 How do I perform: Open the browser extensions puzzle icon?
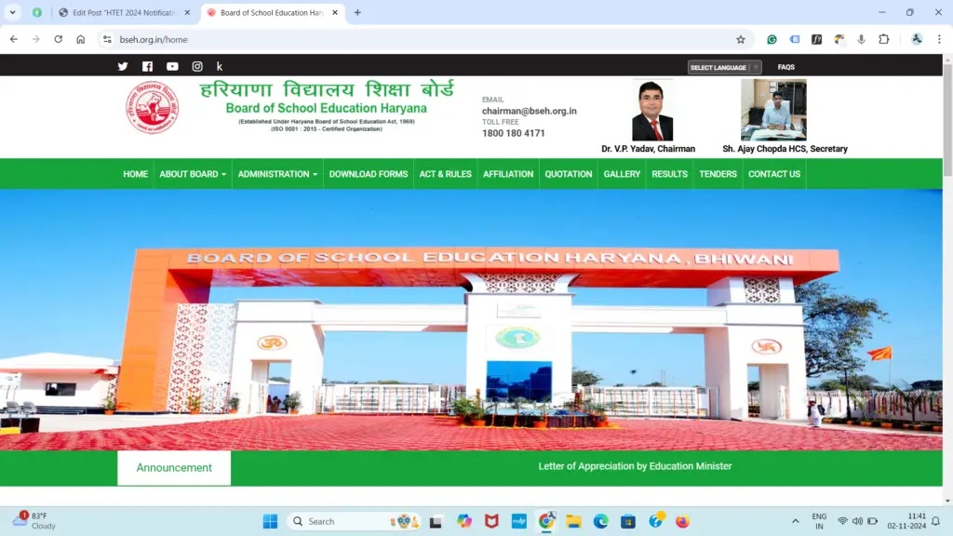point(884,39)
